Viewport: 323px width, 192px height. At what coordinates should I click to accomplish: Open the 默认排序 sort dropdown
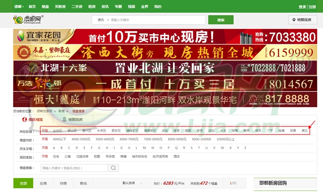(x=132, y=183)
